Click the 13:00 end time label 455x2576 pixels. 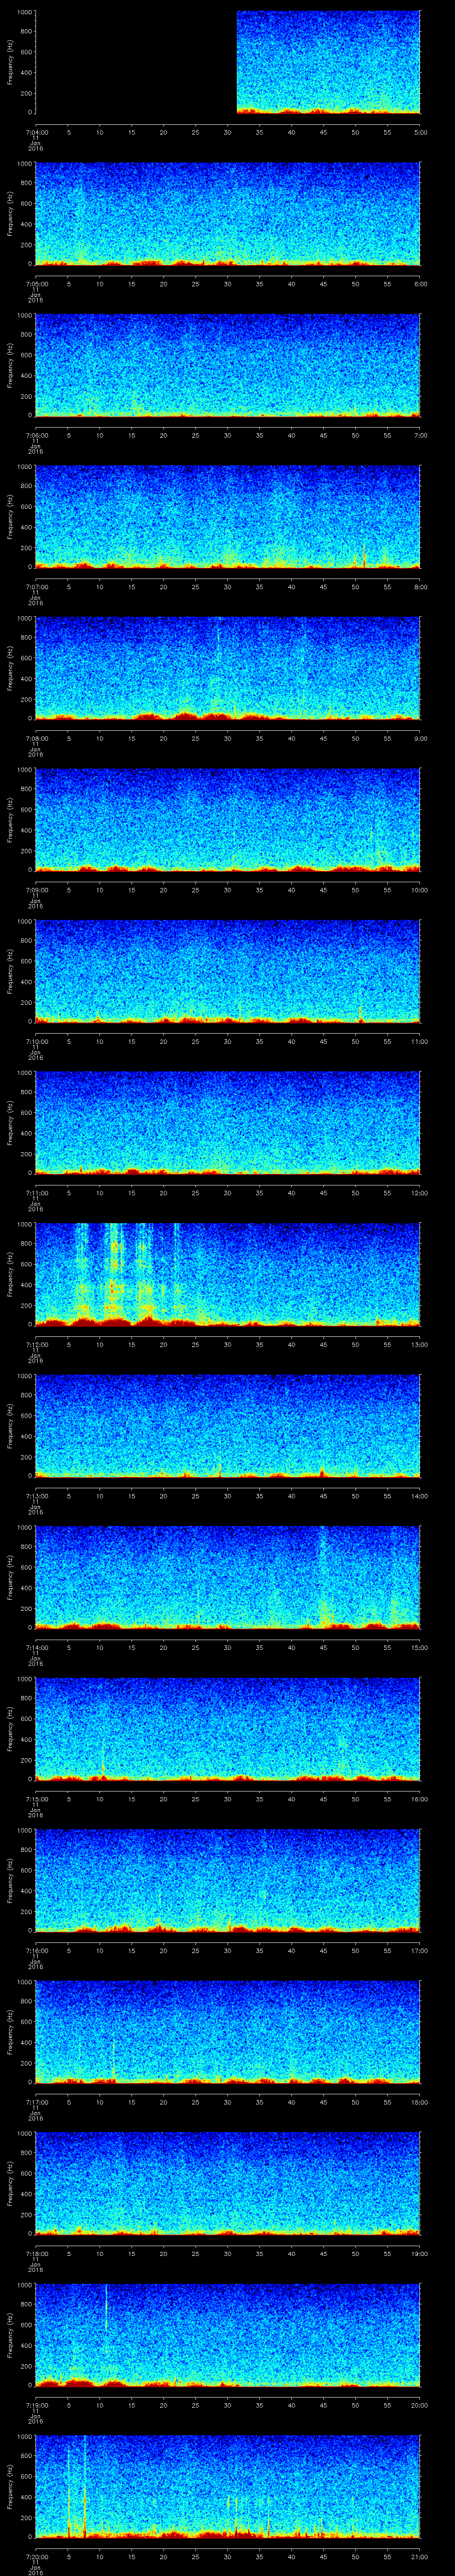pyautogui.click(x=420, y=1343)
